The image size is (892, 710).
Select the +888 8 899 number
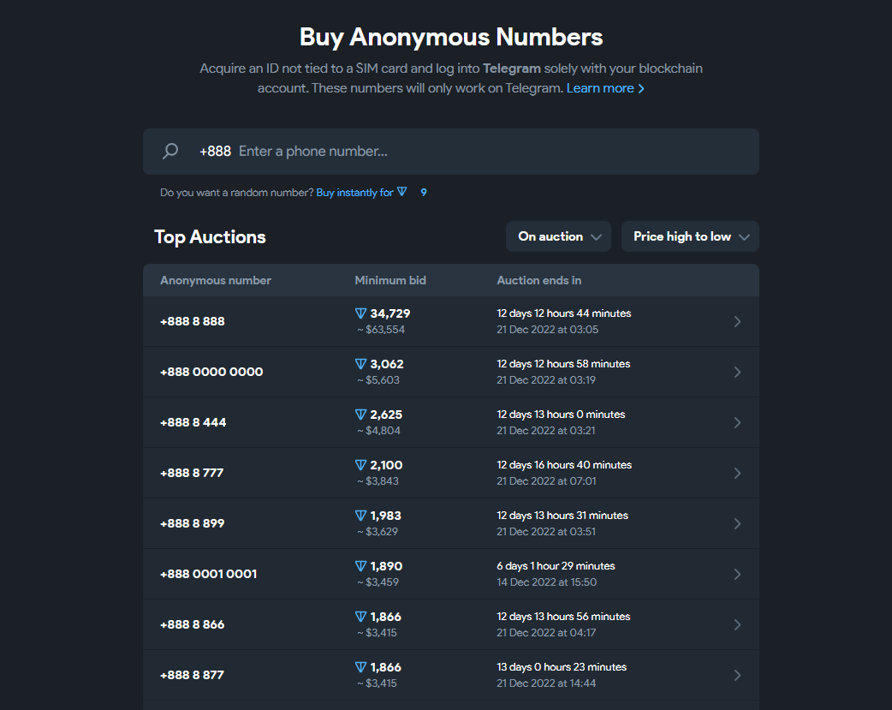193,524
